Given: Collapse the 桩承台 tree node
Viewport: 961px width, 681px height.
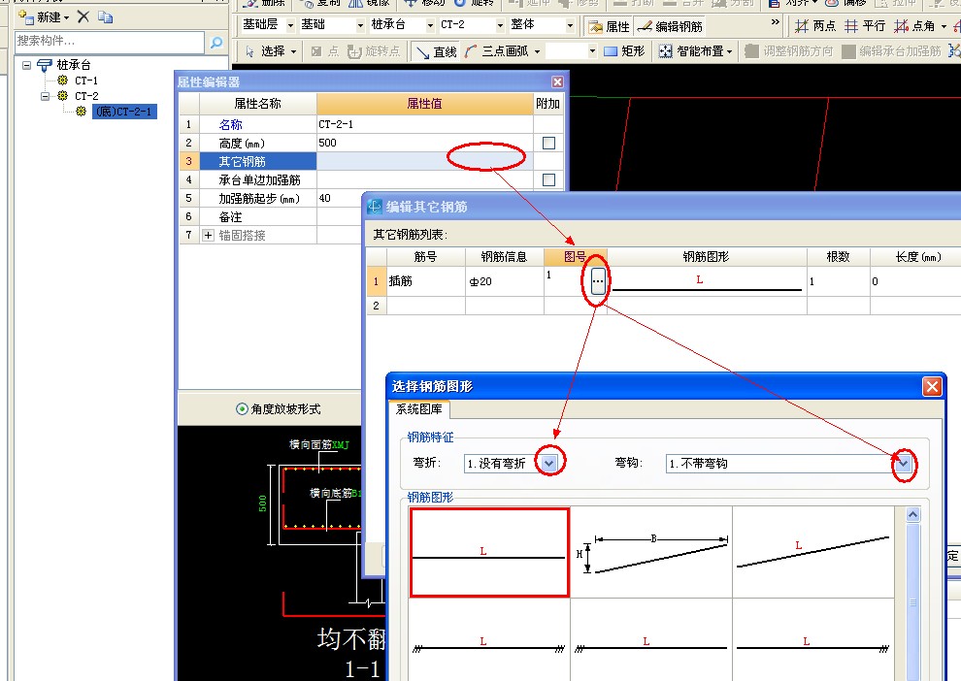Looking at the screenshot, I should pos(26,64).
